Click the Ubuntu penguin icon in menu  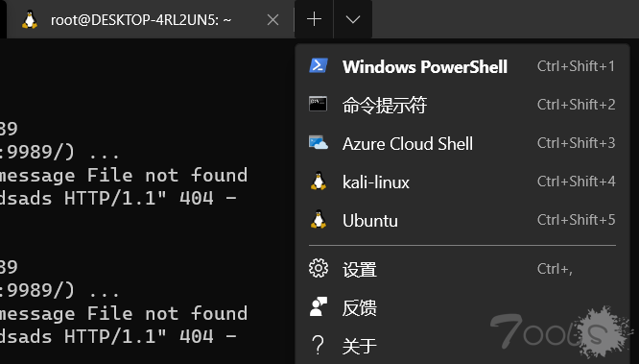[319, 219]
